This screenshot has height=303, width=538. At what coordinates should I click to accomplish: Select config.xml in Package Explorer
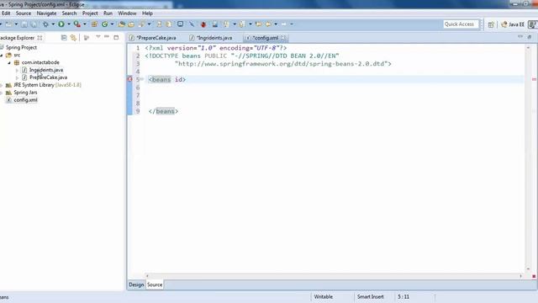pyautogui.click(x=25, y=100)
